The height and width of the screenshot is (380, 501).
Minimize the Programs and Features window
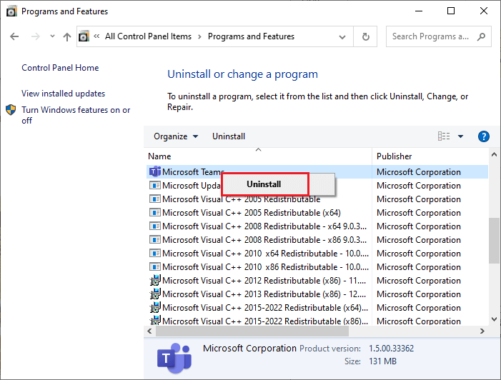[419, 11]
